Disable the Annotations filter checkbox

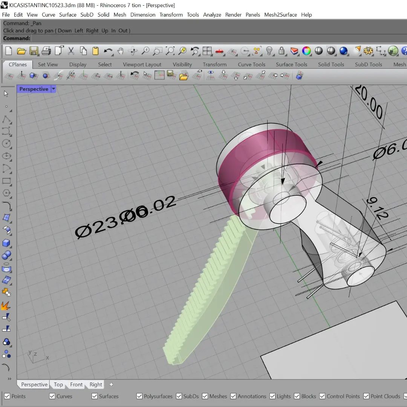click(233, 396)
